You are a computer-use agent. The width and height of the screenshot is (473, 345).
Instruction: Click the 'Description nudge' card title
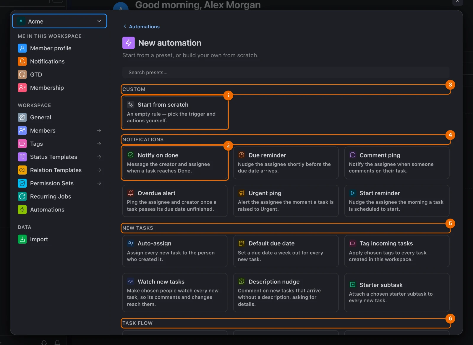pyautogui.click(x=274, y=282)
